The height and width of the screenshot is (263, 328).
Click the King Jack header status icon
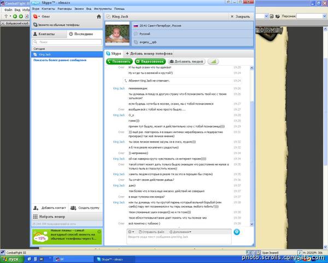[108, 16]
